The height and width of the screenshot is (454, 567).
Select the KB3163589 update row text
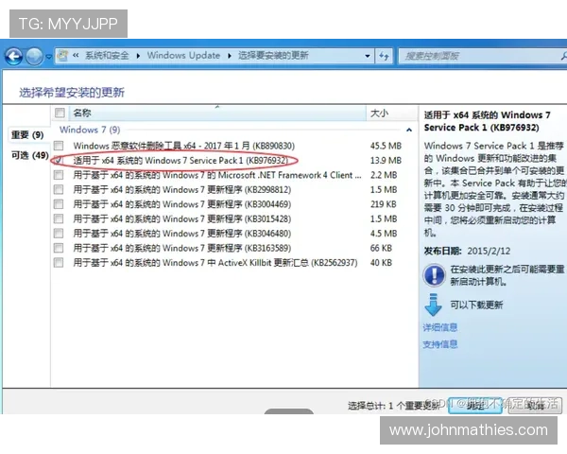coord(181,248)
